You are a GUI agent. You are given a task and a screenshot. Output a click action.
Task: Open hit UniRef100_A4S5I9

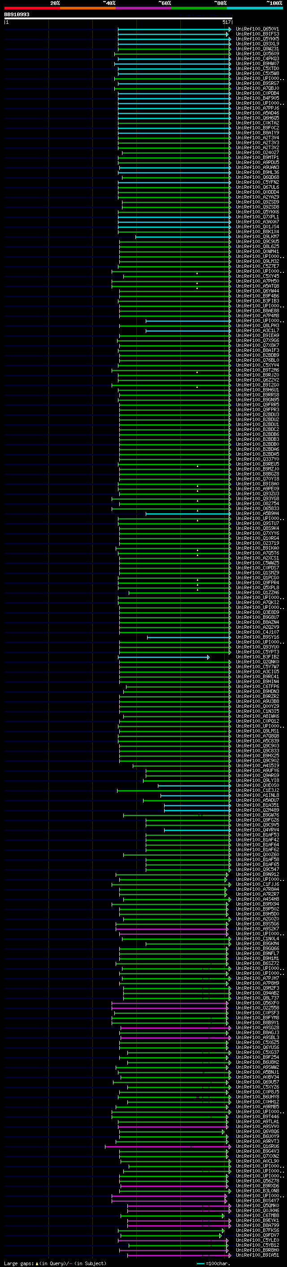257,766
